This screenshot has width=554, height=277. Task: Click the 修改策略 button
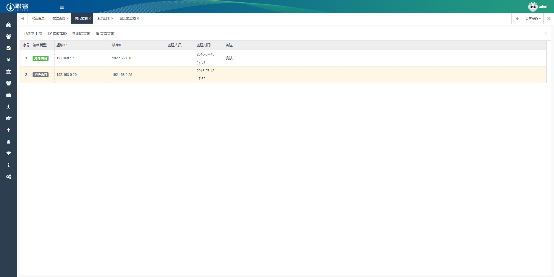click(57, 34)
